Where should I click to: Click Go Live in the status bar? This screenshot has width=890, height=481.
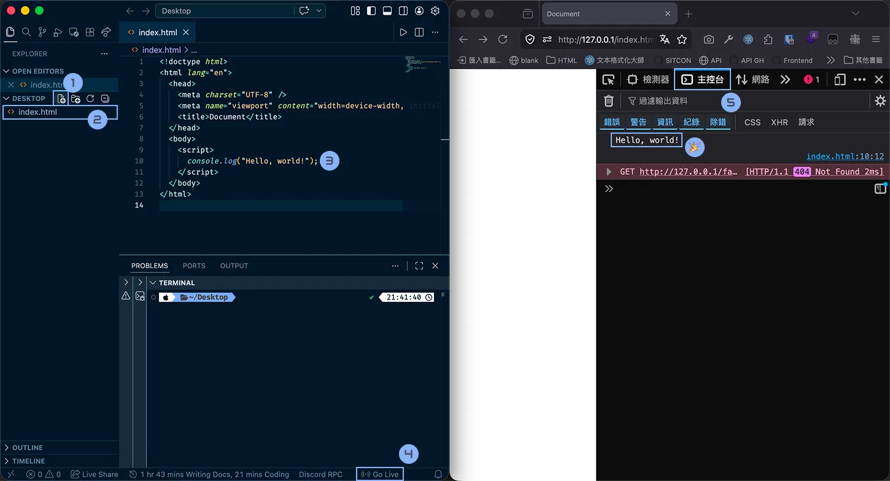click(380, 474)
